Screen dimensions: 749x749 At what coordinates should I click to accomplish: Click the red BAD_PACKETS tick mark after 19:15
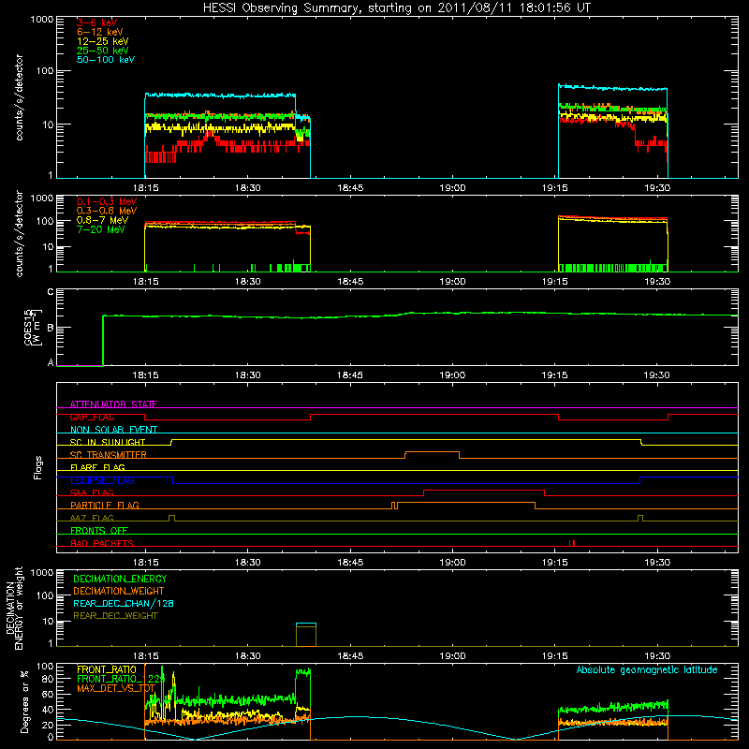tap(572, 543)
